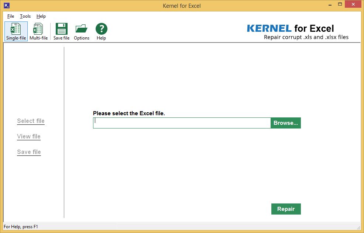The image size is (364, 233).
Task: Click the View file step link
Action: tap(29, 136)
